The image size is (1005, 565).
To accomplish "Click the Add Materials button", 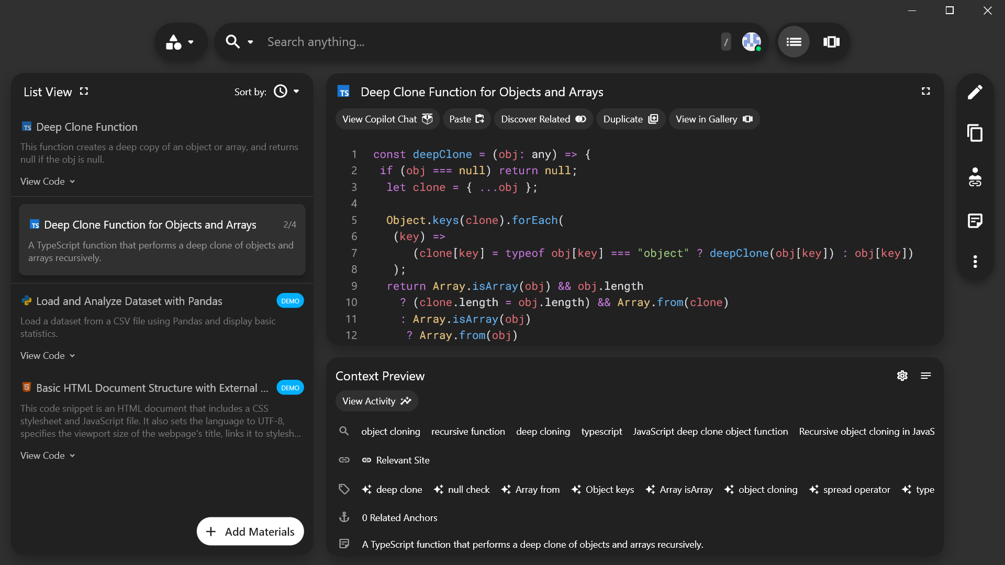I will (x=250, y=532).
